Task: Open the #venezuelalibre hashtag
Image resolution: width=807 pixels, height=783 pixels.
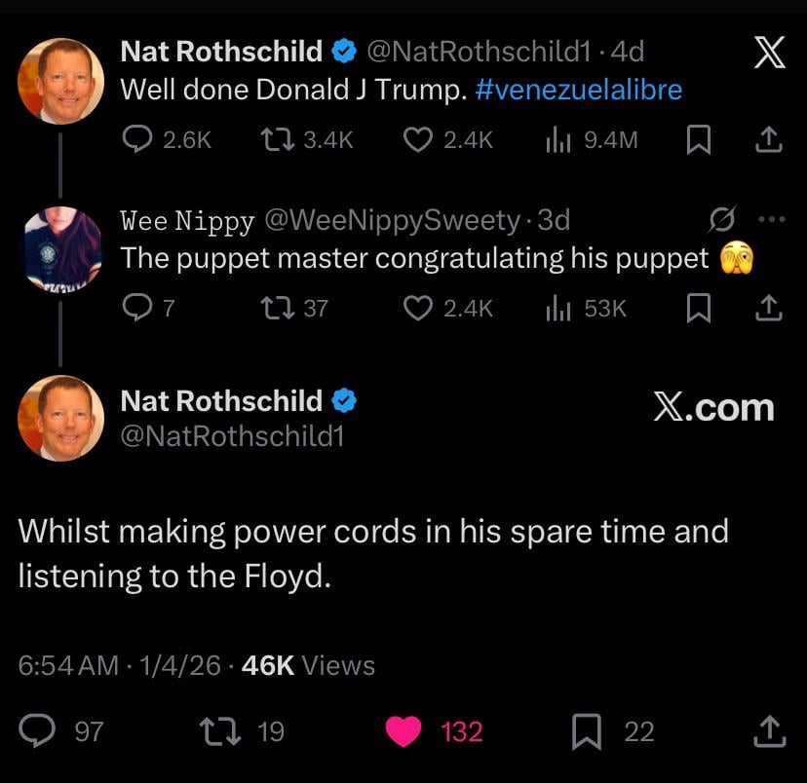Action: coord(579,90)
